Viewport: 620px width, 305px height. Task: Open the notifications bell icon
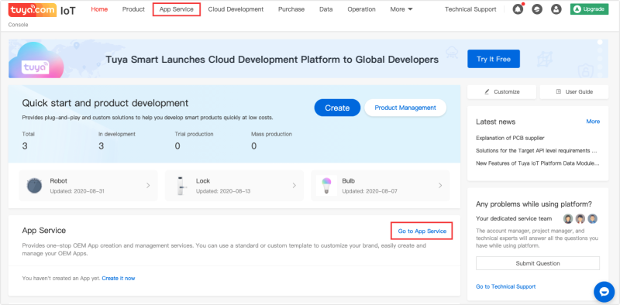click(x=518, y=9)
